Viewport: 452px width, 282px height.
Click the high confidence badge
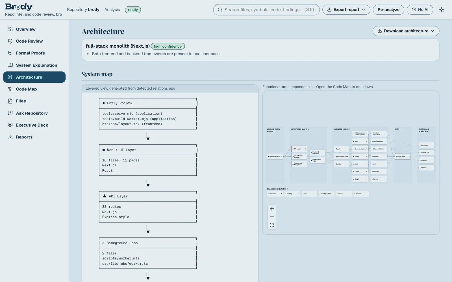168,46
